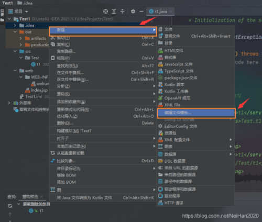Choose 复制(C) from the context menu
262x222 pixels.
[x=103, y=45]
